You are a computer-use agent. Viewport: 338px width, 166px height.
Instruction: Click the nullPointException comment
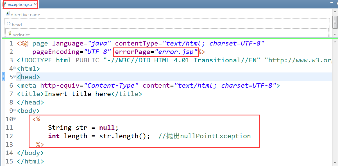click(x=204, y=136)
